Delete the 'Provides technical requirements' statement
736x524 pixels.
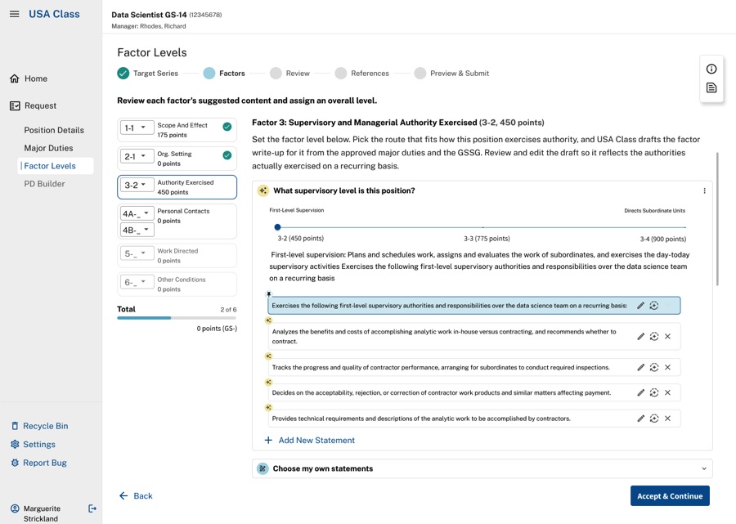point(667,419)
